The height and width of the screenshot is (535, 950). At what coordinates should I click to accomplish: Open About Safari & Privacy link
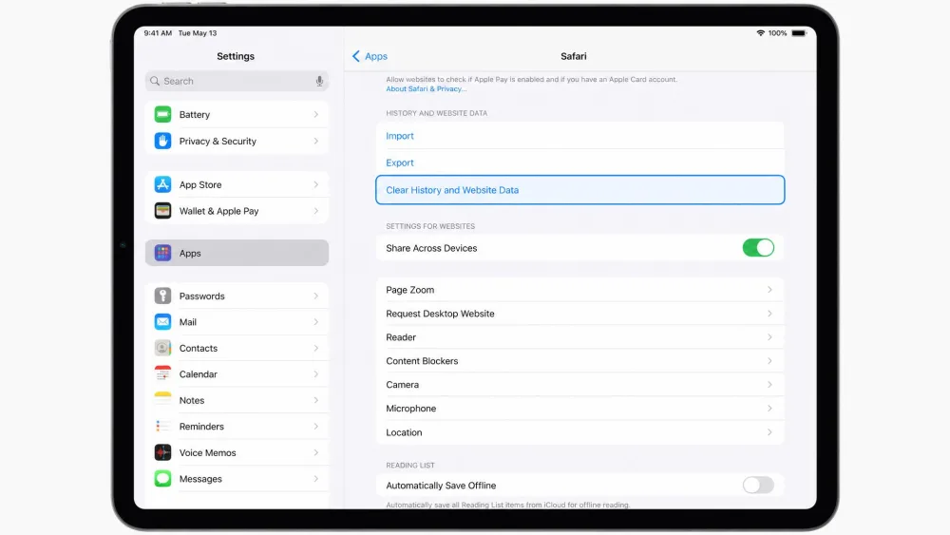click(426, 88)
